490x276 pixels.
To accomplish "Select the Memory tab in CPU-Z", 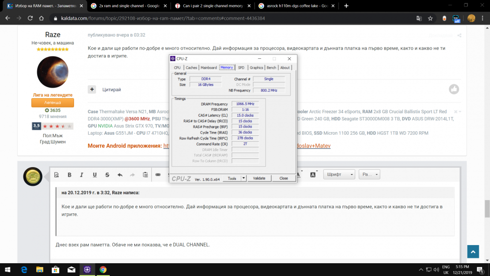I will [x=226, y=68].
